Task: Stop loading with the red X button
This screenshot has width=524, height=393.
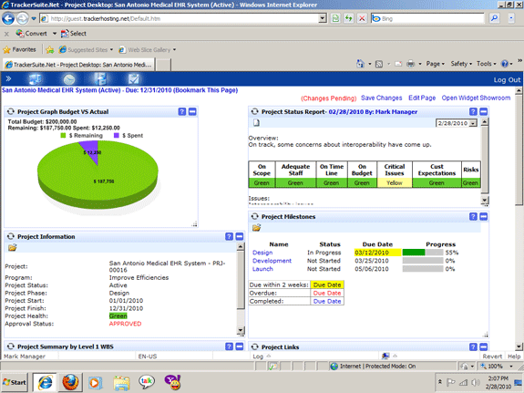Action: click(x=362, y=18)
